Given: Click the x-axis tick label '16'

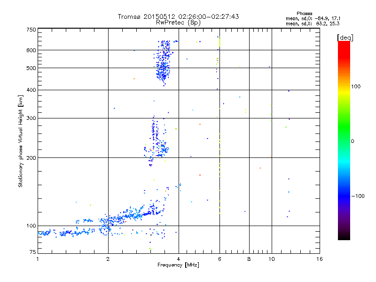Looking at the screenshot, I should click(320, 259).
